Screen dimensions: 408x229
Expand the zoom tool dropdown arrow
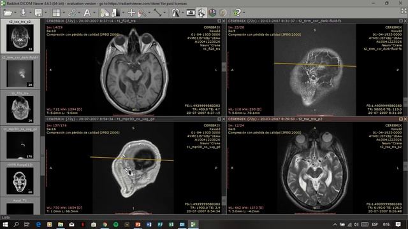[x=149, y=13]
